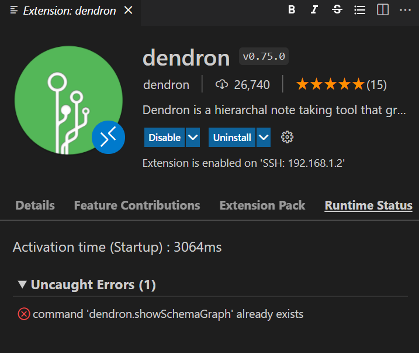Screen dimensions: 419x353
Task: Apply strikethrough formatting from the toolbar
Action: point(337,10)
